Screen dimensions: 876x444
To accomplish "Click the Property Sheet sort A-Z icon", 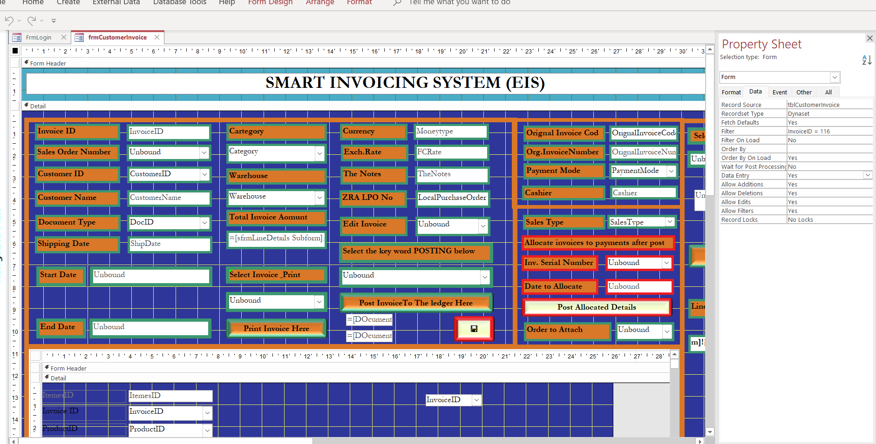I will (866, 60).
